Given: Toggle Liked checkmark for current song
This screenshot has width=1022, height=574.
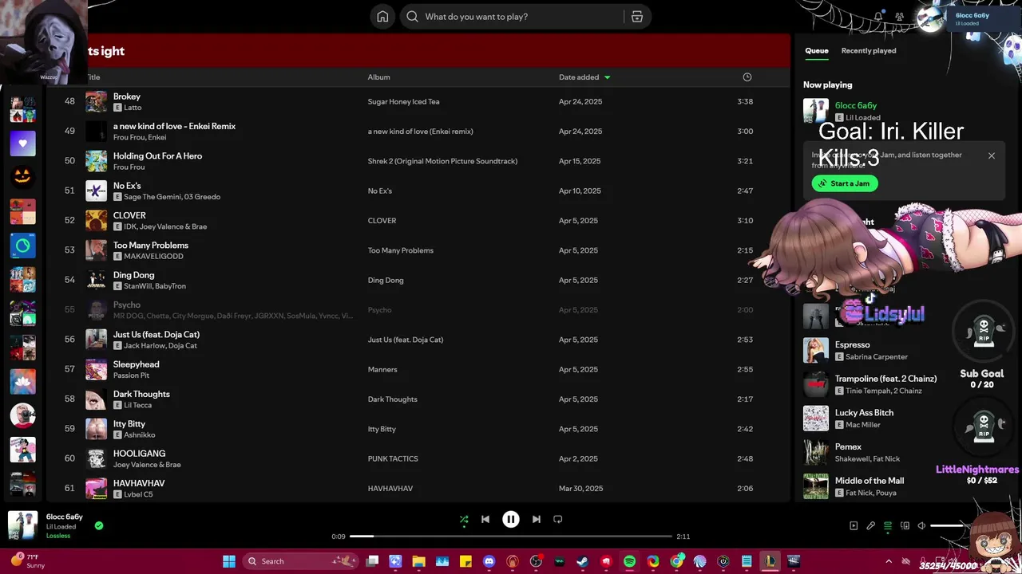Looking at the screenshot, I should tap(99, 525).
